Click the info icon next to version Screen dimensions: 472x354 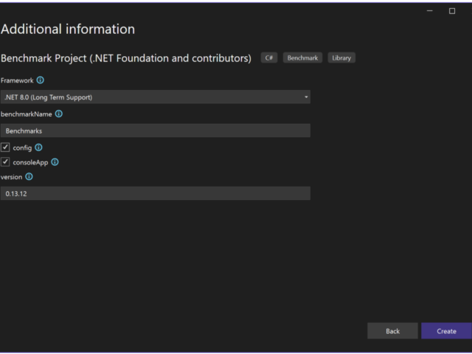click(29, 177)
